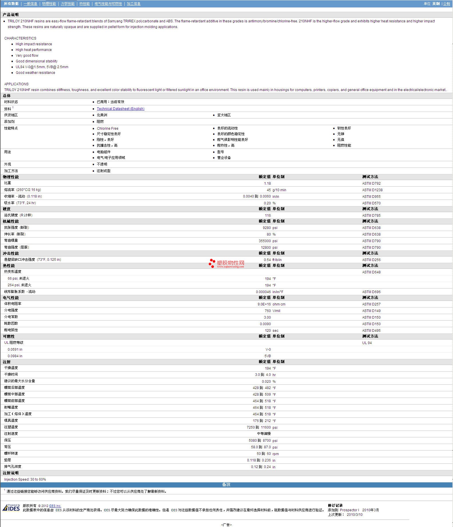Viewport: 453px width, 527px height.
Task: Click the 'Chlorine Free' feature
Action: [108, 129]
